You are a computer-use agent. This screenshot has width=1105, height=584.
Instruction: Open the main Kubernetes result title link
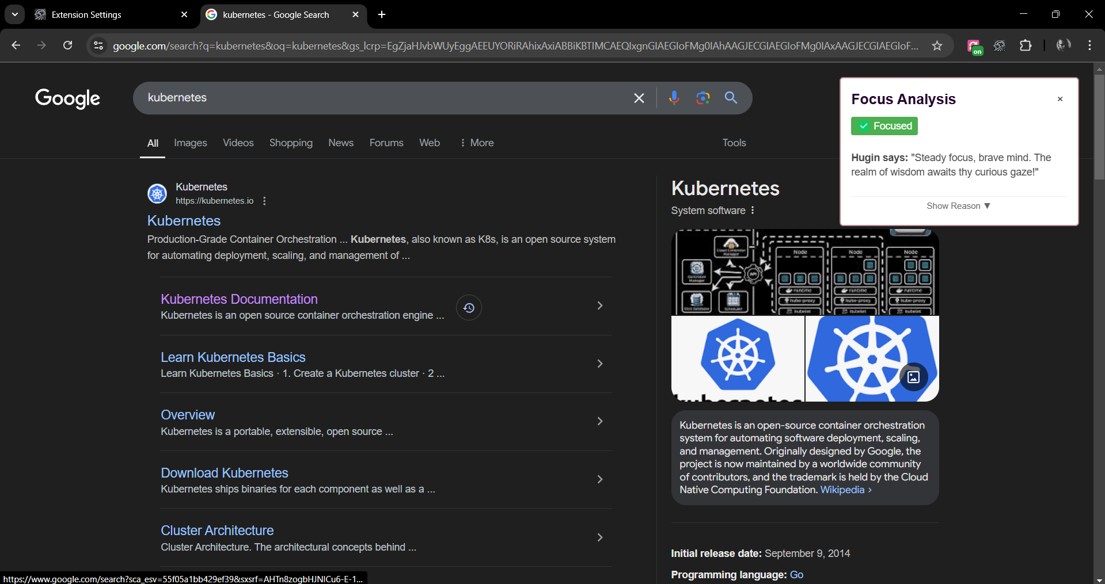184,221
